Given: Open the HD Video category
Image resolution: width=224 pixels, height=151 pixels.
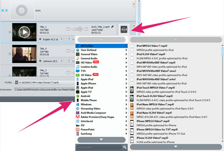Looking at the screenshot, I should pos(102,62).
